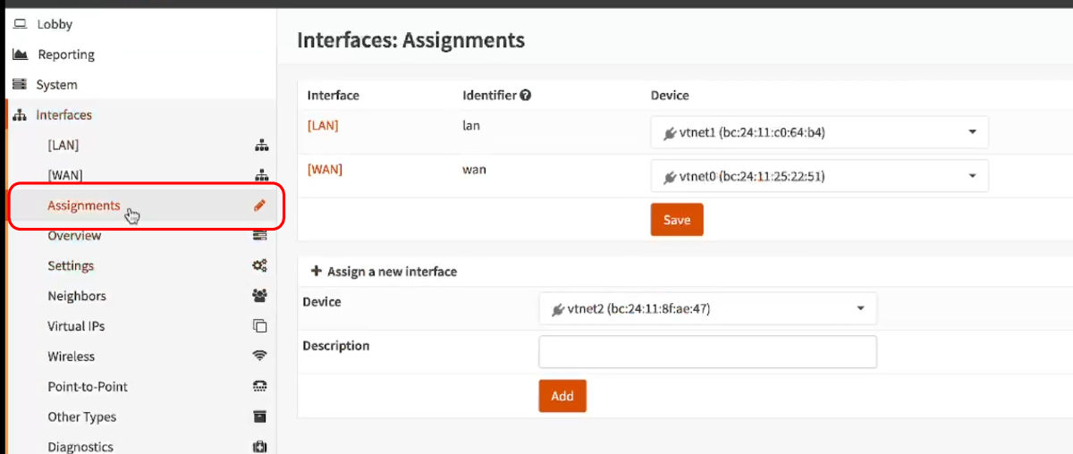This screenshot has height=454, width=1073.
Task: Click the network icon next to sidebar [LAN]
Action: [x=261, y=146]
